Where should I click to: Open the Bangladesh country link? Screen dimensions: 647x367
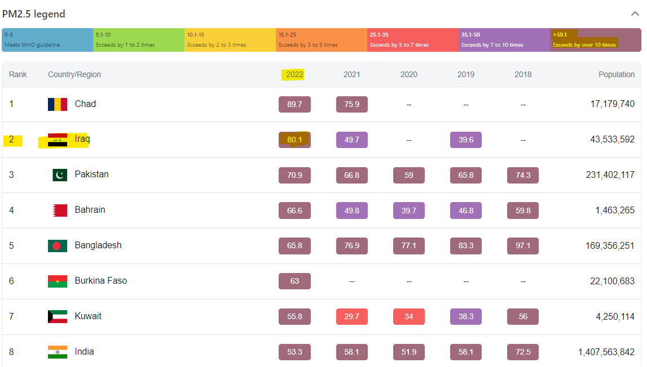pyautogui.click(x=98, y=245)
